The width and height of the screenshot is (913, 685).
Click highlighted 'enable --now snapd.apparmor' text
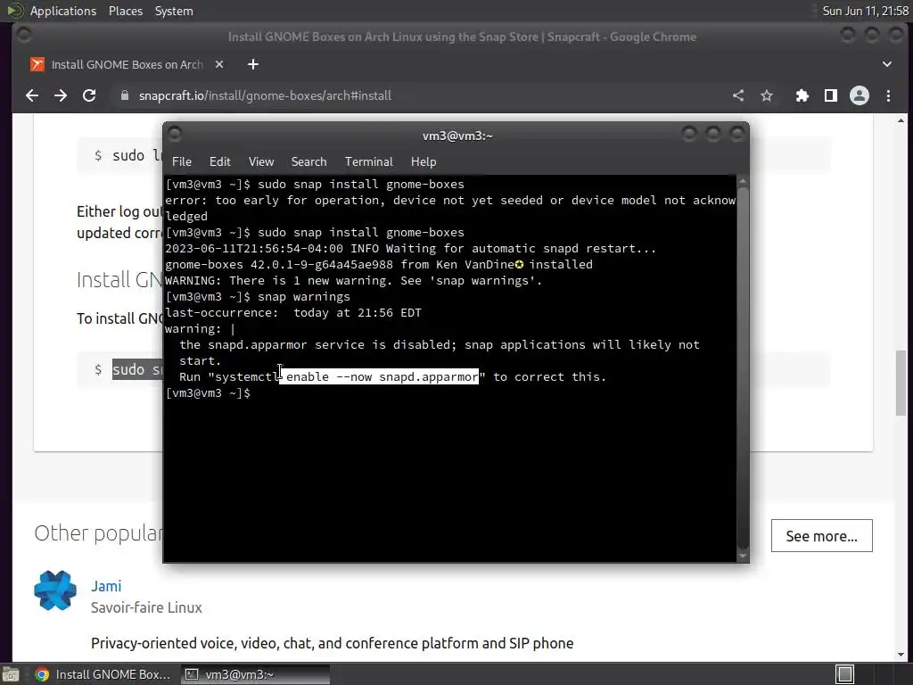coord(379,377)
